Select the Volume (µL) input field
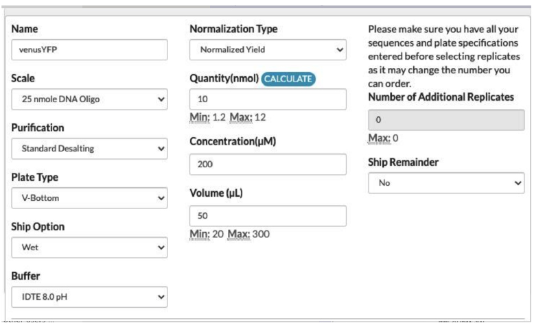Screen dimensions: 534x327 point(267,216)
